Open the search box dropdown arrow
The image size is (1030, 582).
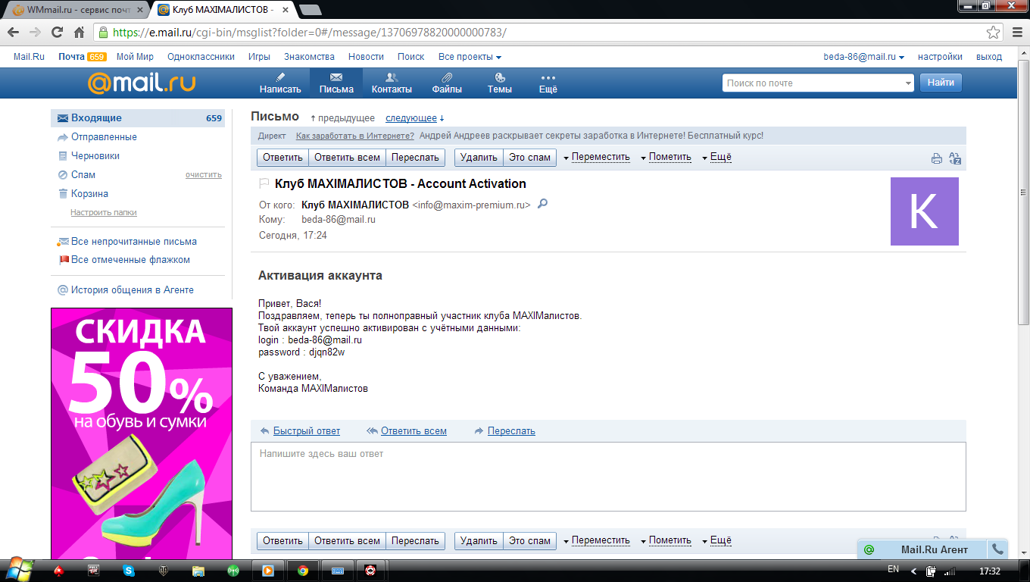click(908, 83)
